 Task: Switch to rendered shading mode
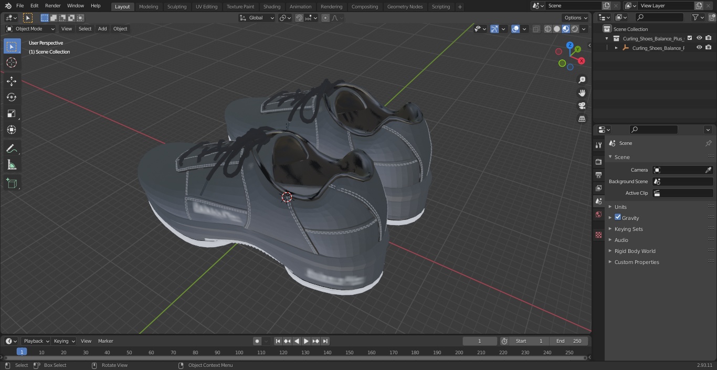[575, 29]
